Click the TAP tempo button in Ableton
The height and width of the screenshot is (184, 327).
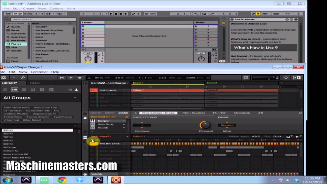tap(8, 14)
